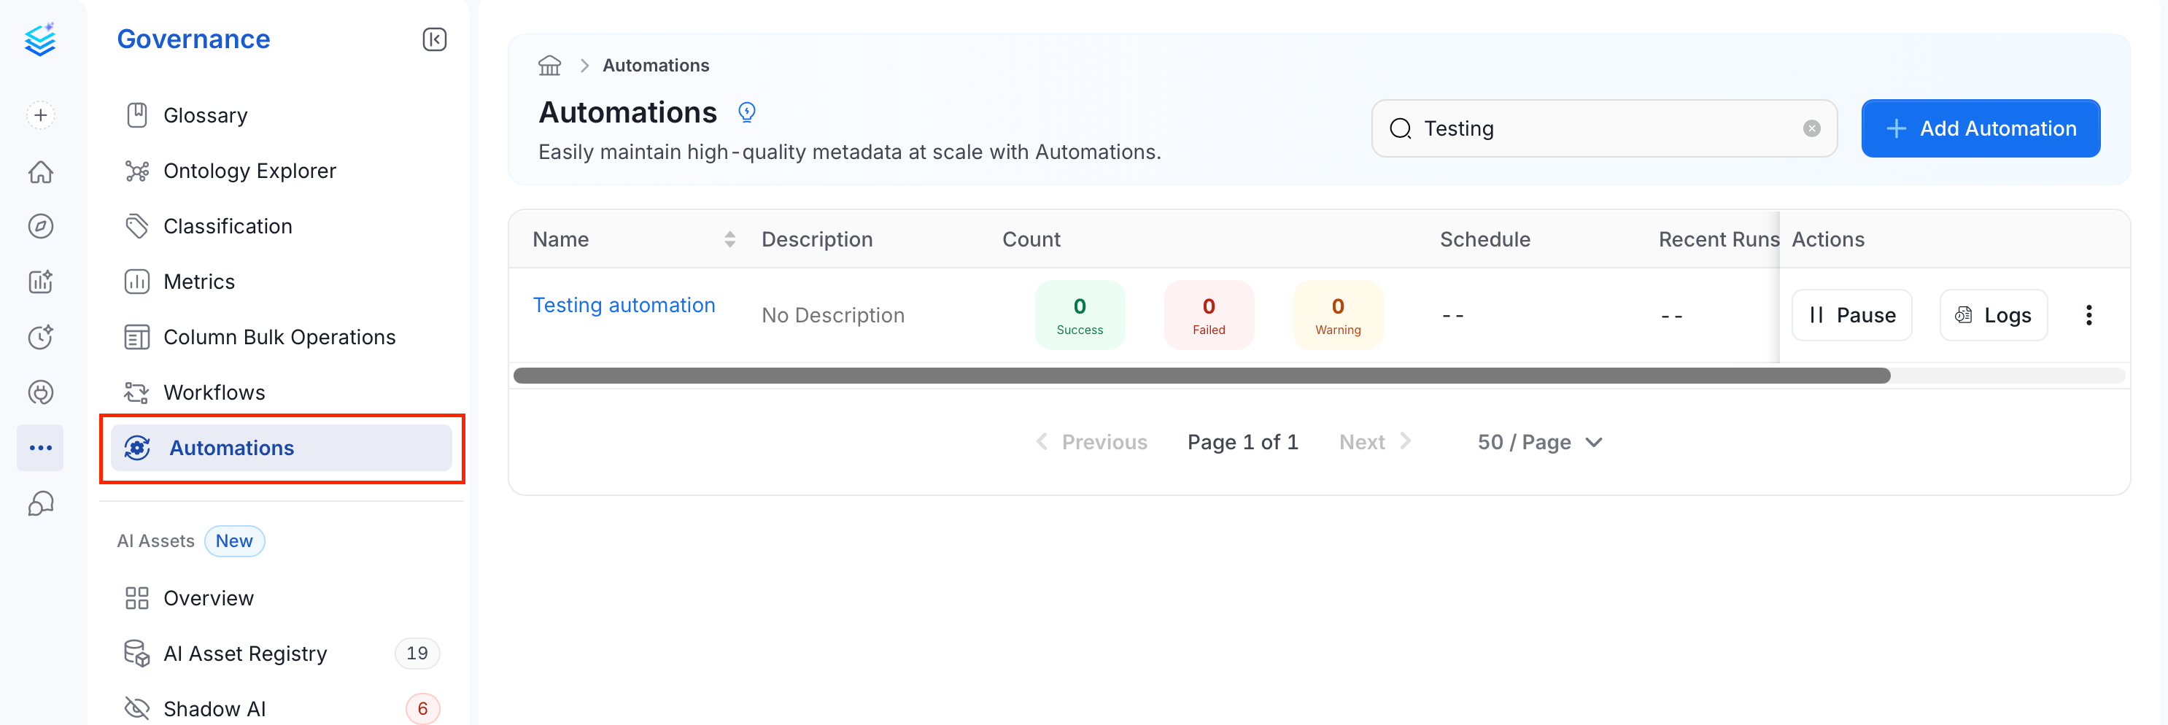This screenshot has height=725, width=2168.
Task: Click the Count column header
Action: pyautogui.click(x=1031, y=240)
